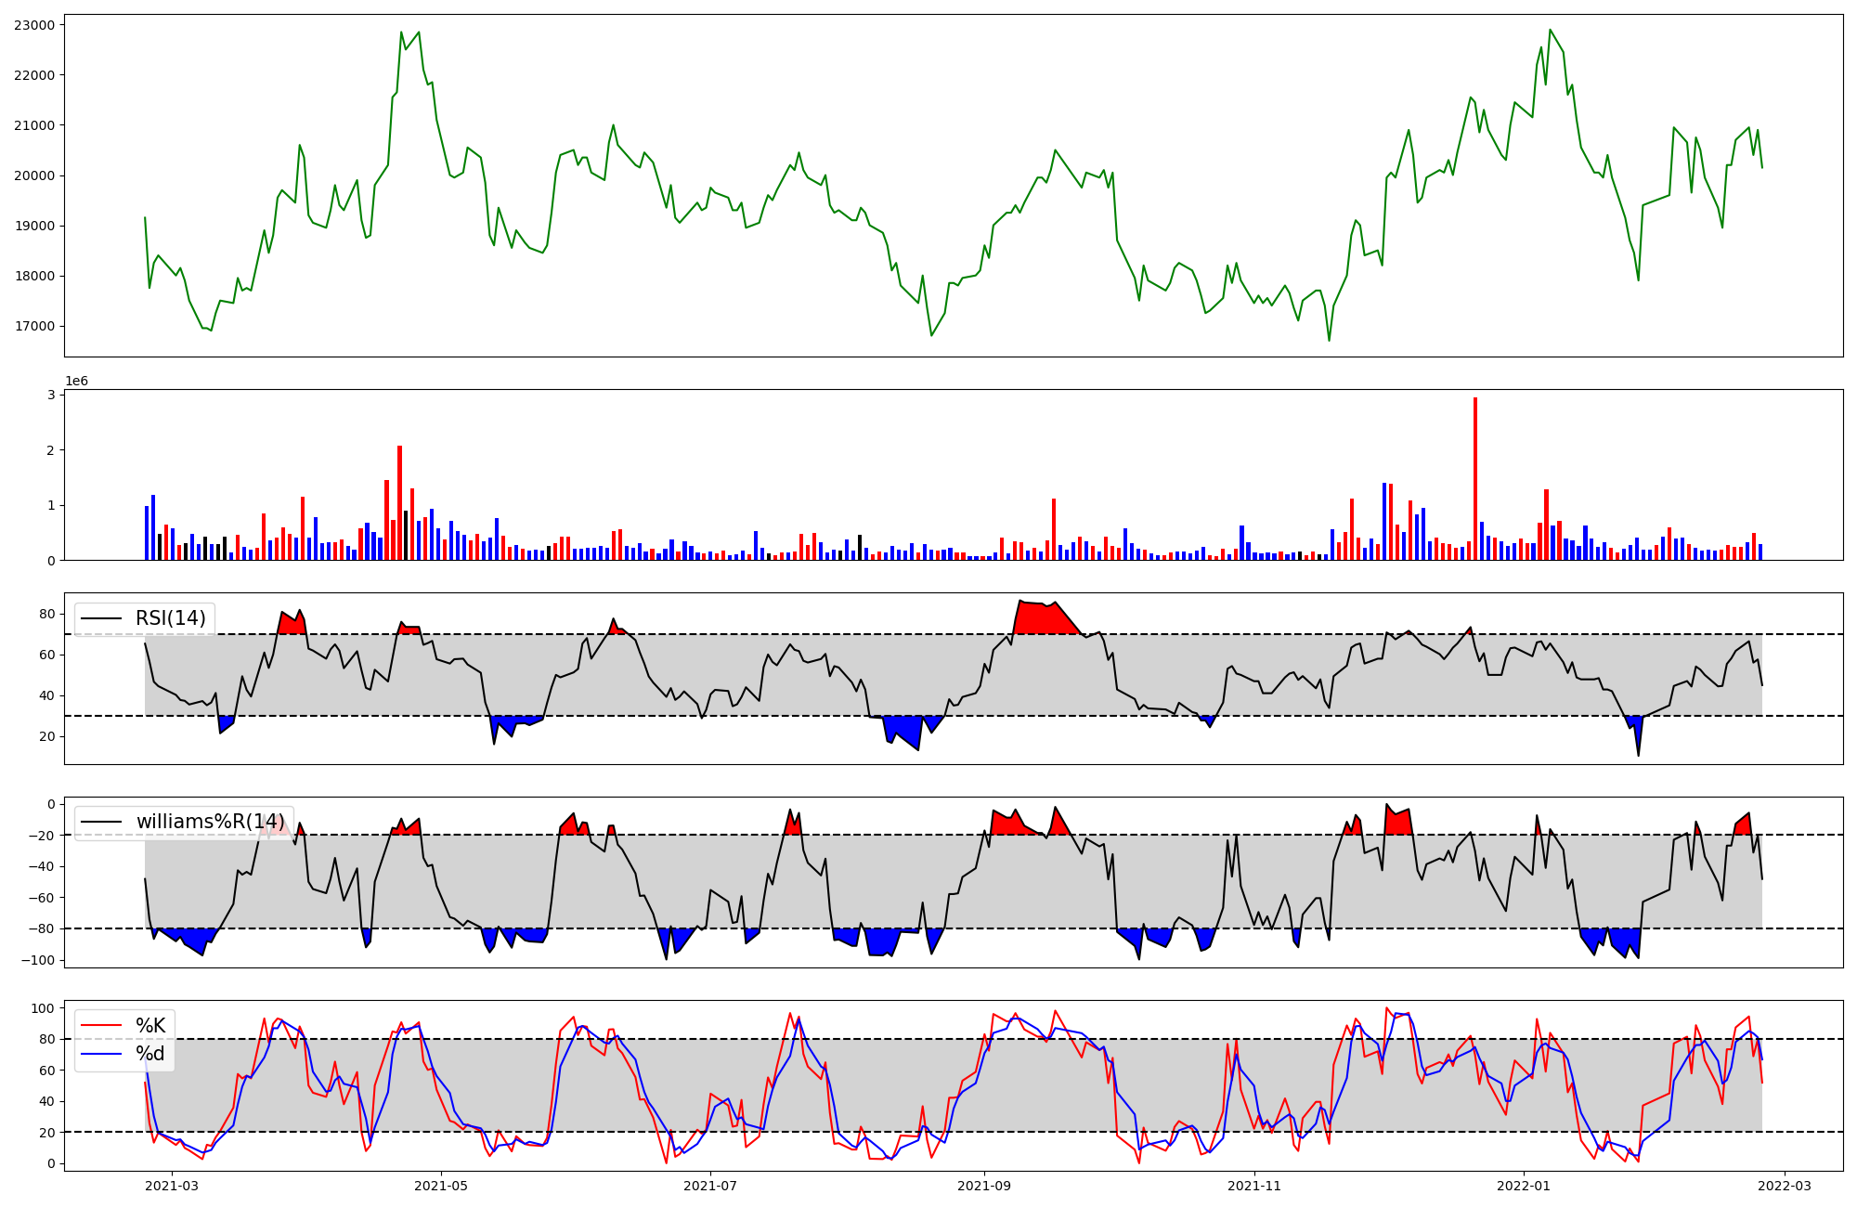This screenshot has width=1857, height=1207.
Task: Click the blue %d legend line
Action: [101, 1054]
